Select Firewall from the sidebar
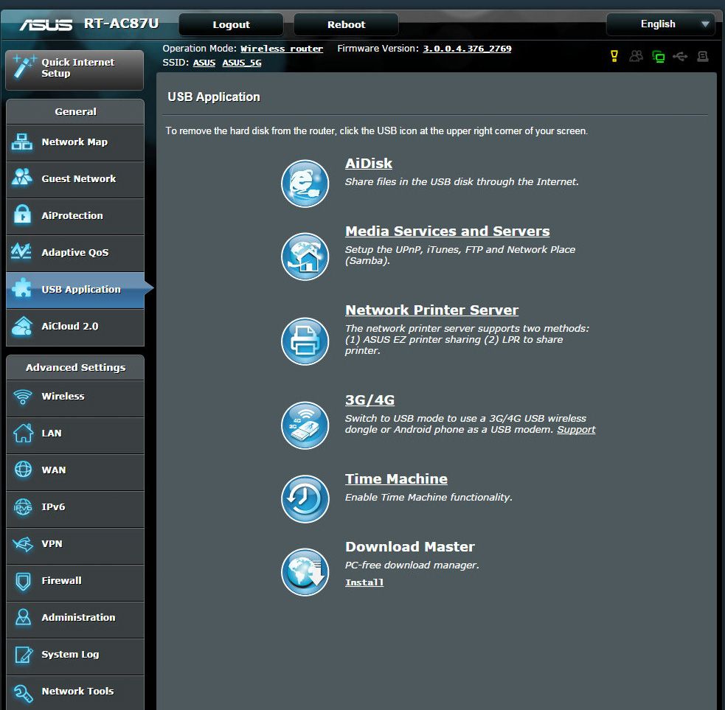Viewport: 725px width, 710px height. [x=74, y=581]
